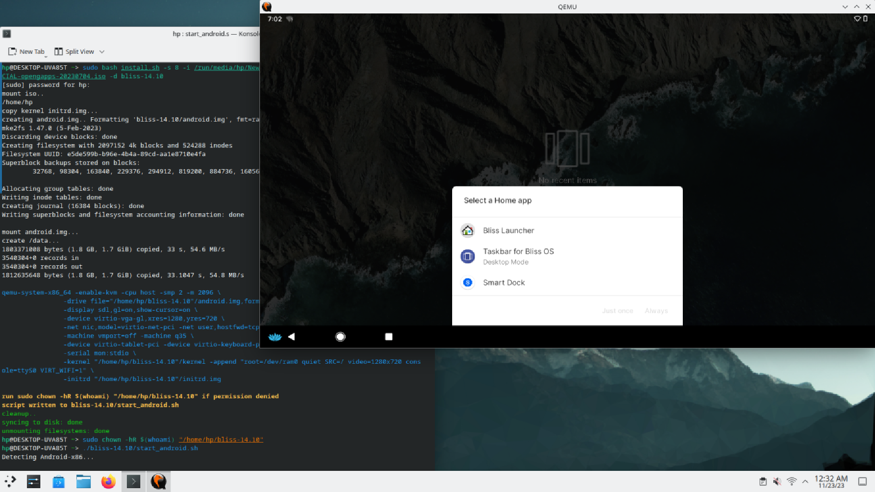Viewport: 875px width, 492px height.
Task: Open the taskbar clock and date
Action: pos(831,481)
